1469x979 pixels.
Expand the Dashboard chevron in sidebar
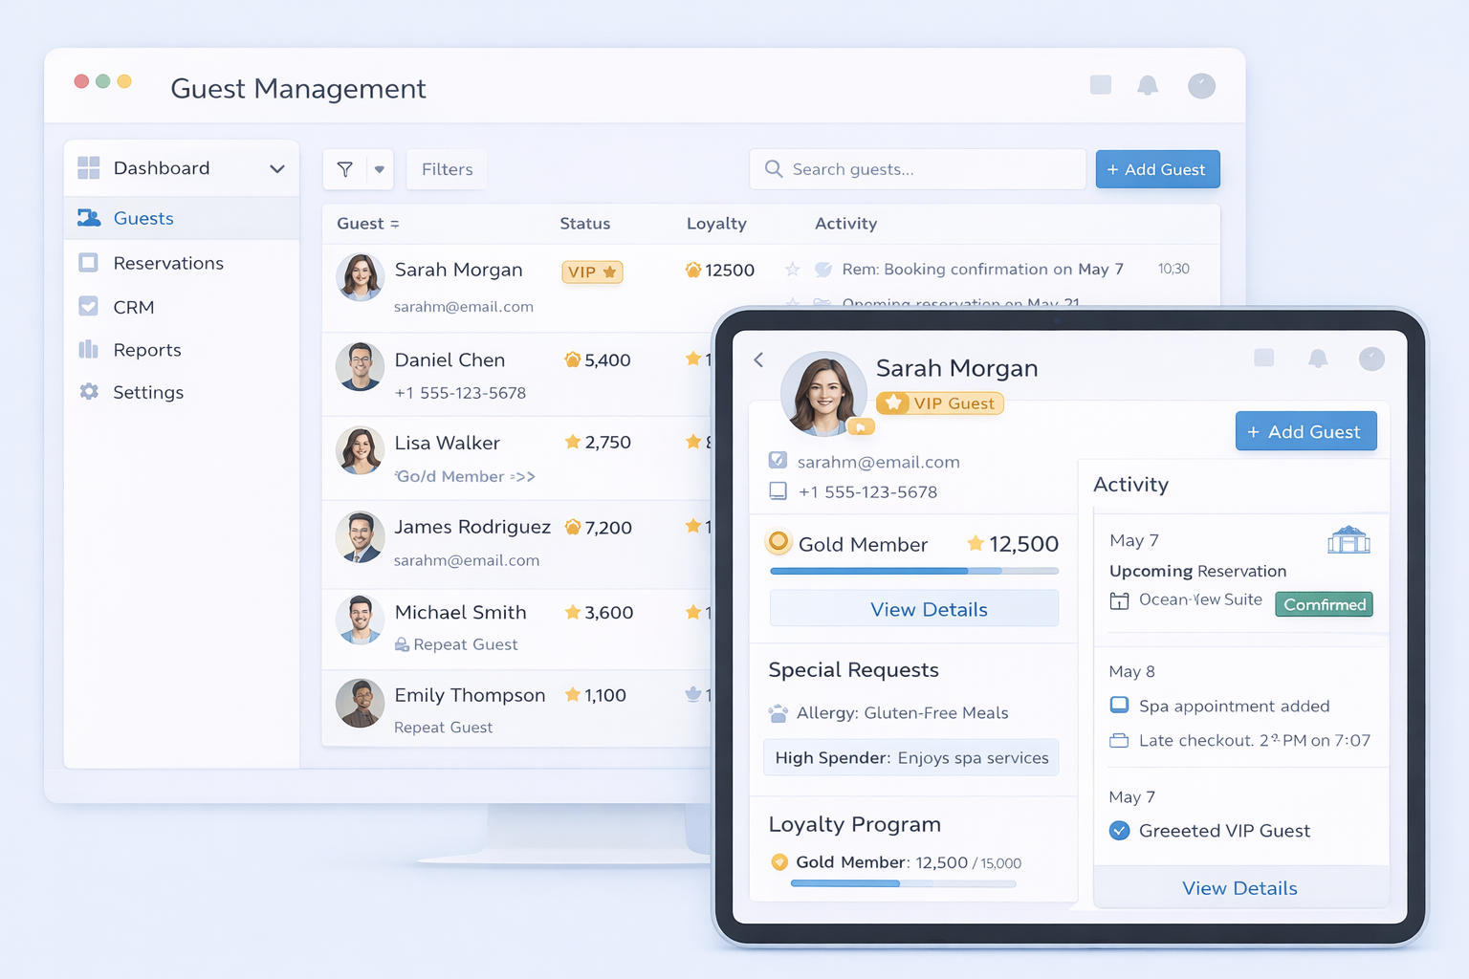(x=277, y=169)
